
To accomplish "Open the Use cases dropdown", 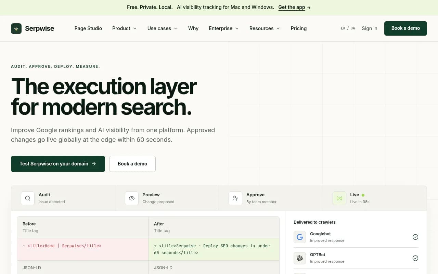I will (x=162, y=28).
